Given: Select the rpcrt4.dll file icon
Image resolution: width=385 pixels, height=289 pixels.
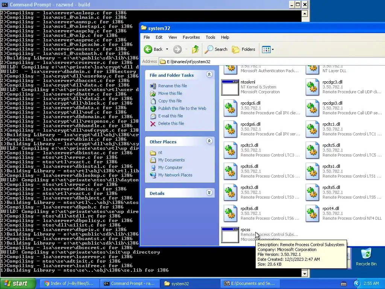Looking at the screenshot, I should (312, 214).
